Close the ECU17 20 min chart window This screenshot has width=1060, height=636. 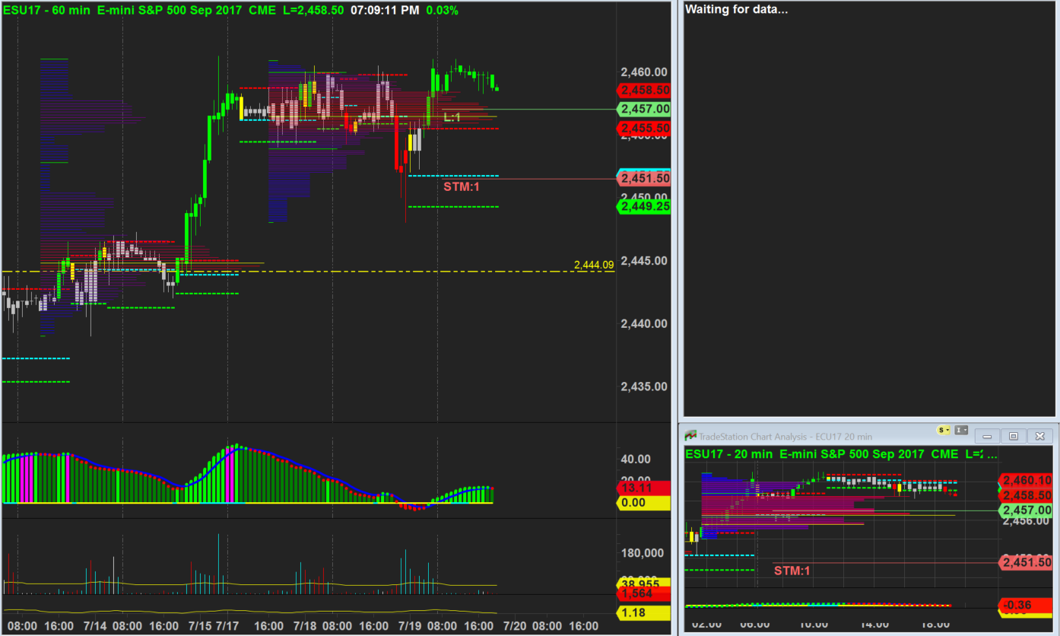click(1039, 436)
